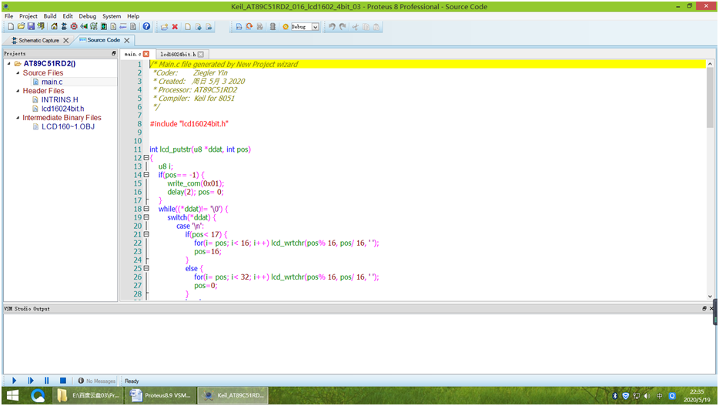Screen dimensions: 719x406
Task: Open the Edit menu
Action: pyautogui.click(x=68, y=16)
